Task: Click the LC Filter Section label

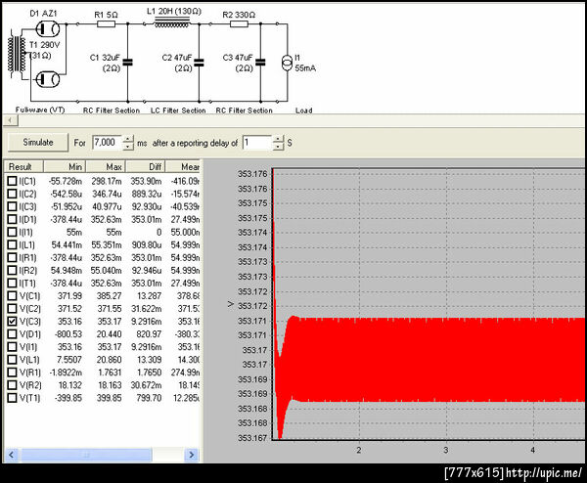Action: [178, 110]
